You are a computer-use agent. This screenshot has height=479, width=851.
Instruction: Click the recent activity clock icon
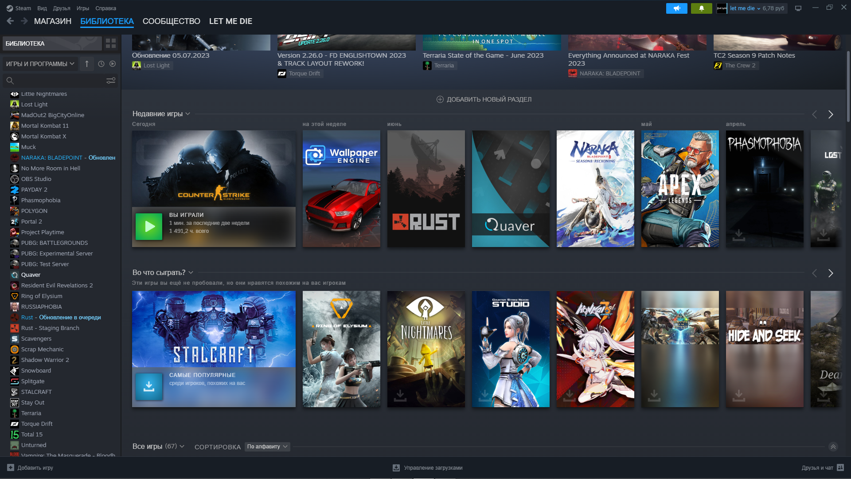[101, 64]
